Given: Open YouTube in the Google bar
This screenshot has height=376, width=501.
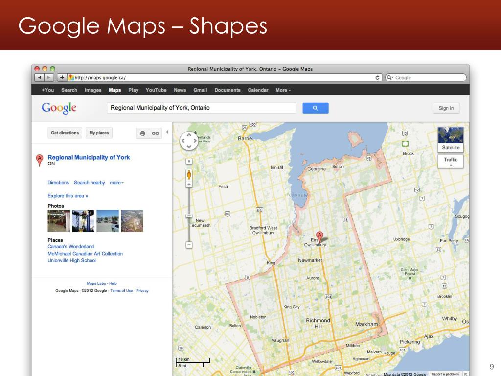Looking at the screenshot, I should click(156, 90).
